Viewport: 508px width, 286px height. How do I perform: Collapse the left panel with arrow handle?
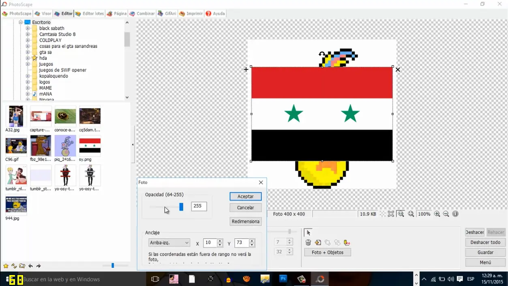pyautogui.click(x=133, y=144)
